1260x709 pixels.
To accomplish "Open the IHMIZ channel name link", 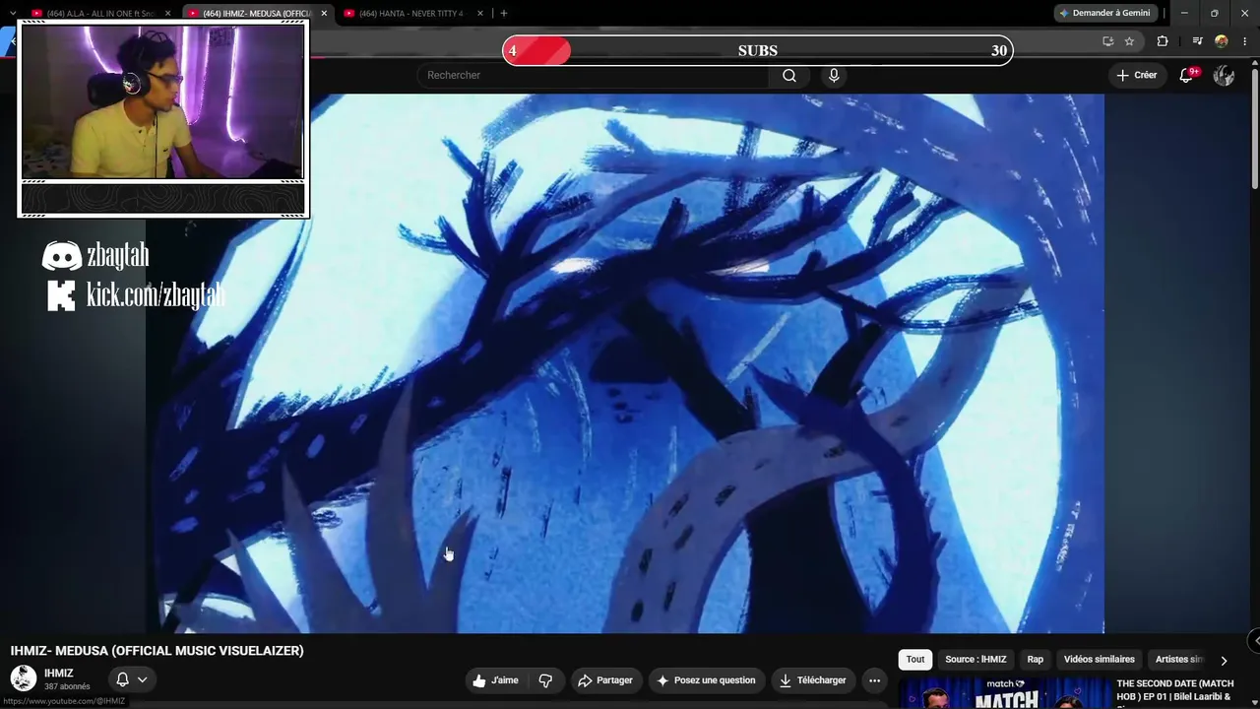I will [x=59, y=674].
